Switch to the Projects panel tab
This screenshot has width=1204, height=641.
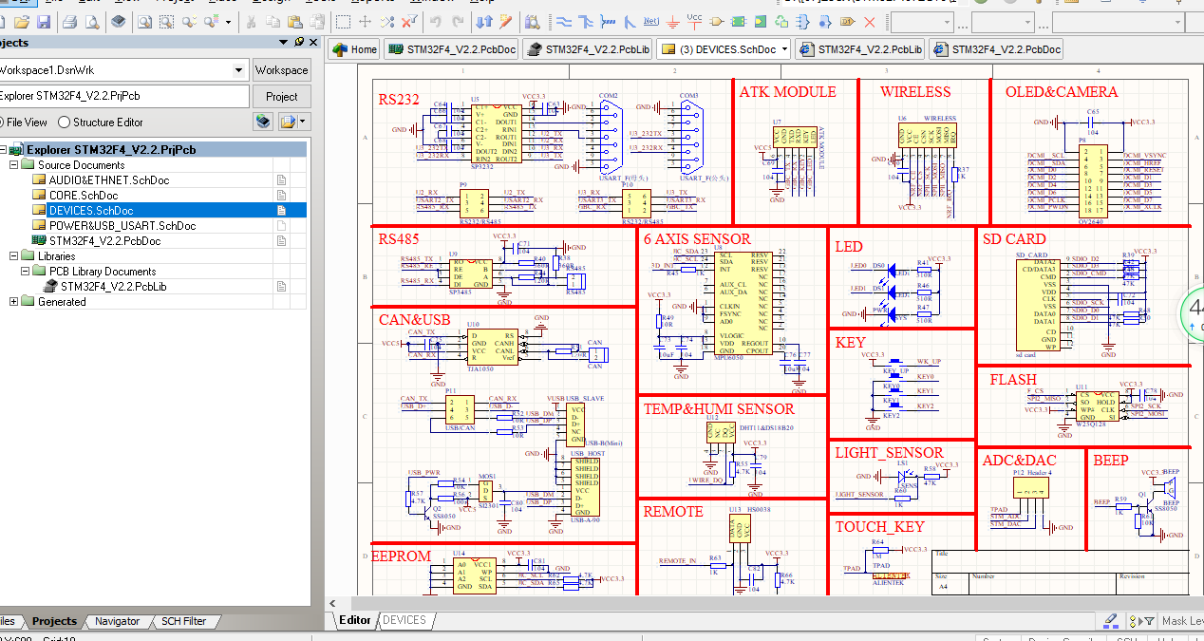tap(54, 621)
